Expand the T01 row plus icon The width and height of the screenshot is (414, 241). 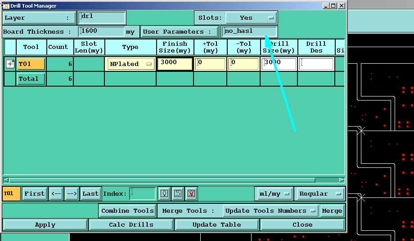(x=10, y=64)
